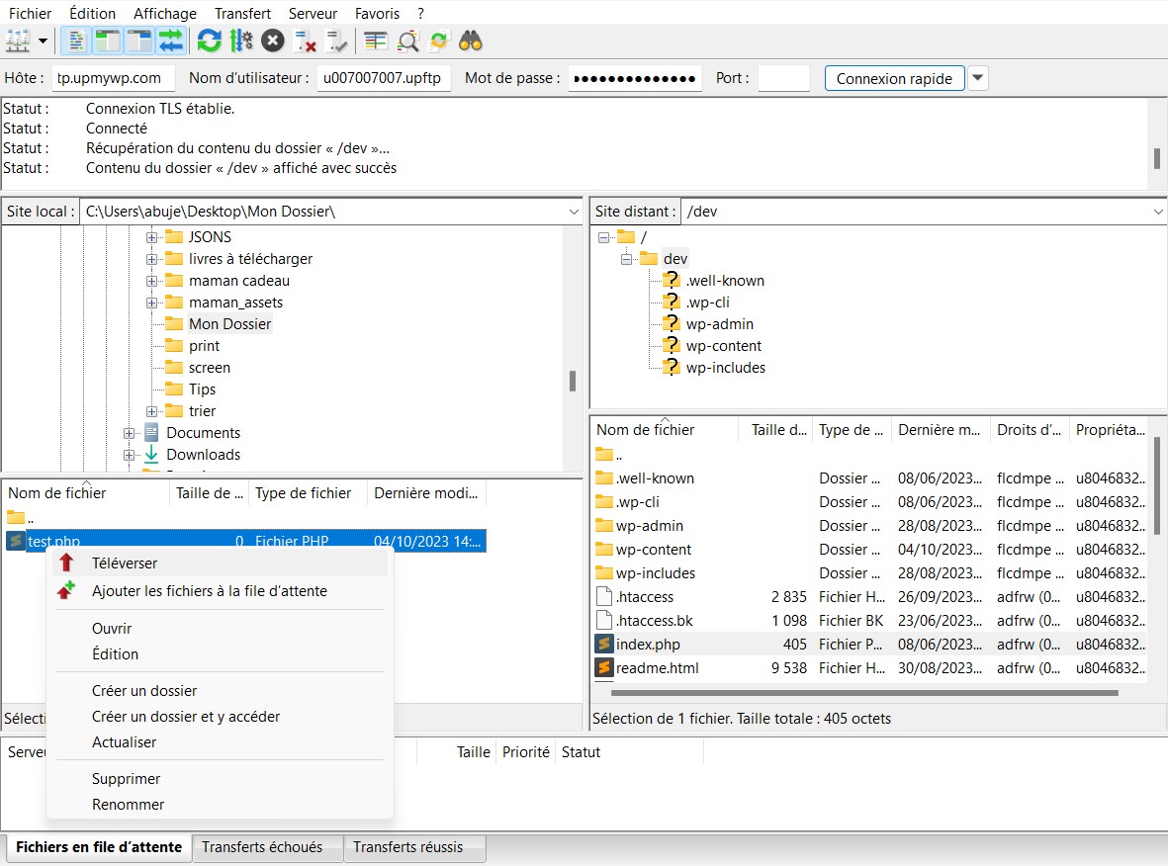The height and width of the screenshot is (866, 1168).
Task: Expand the maman_assets folder
Action: (x=151, y=303)
